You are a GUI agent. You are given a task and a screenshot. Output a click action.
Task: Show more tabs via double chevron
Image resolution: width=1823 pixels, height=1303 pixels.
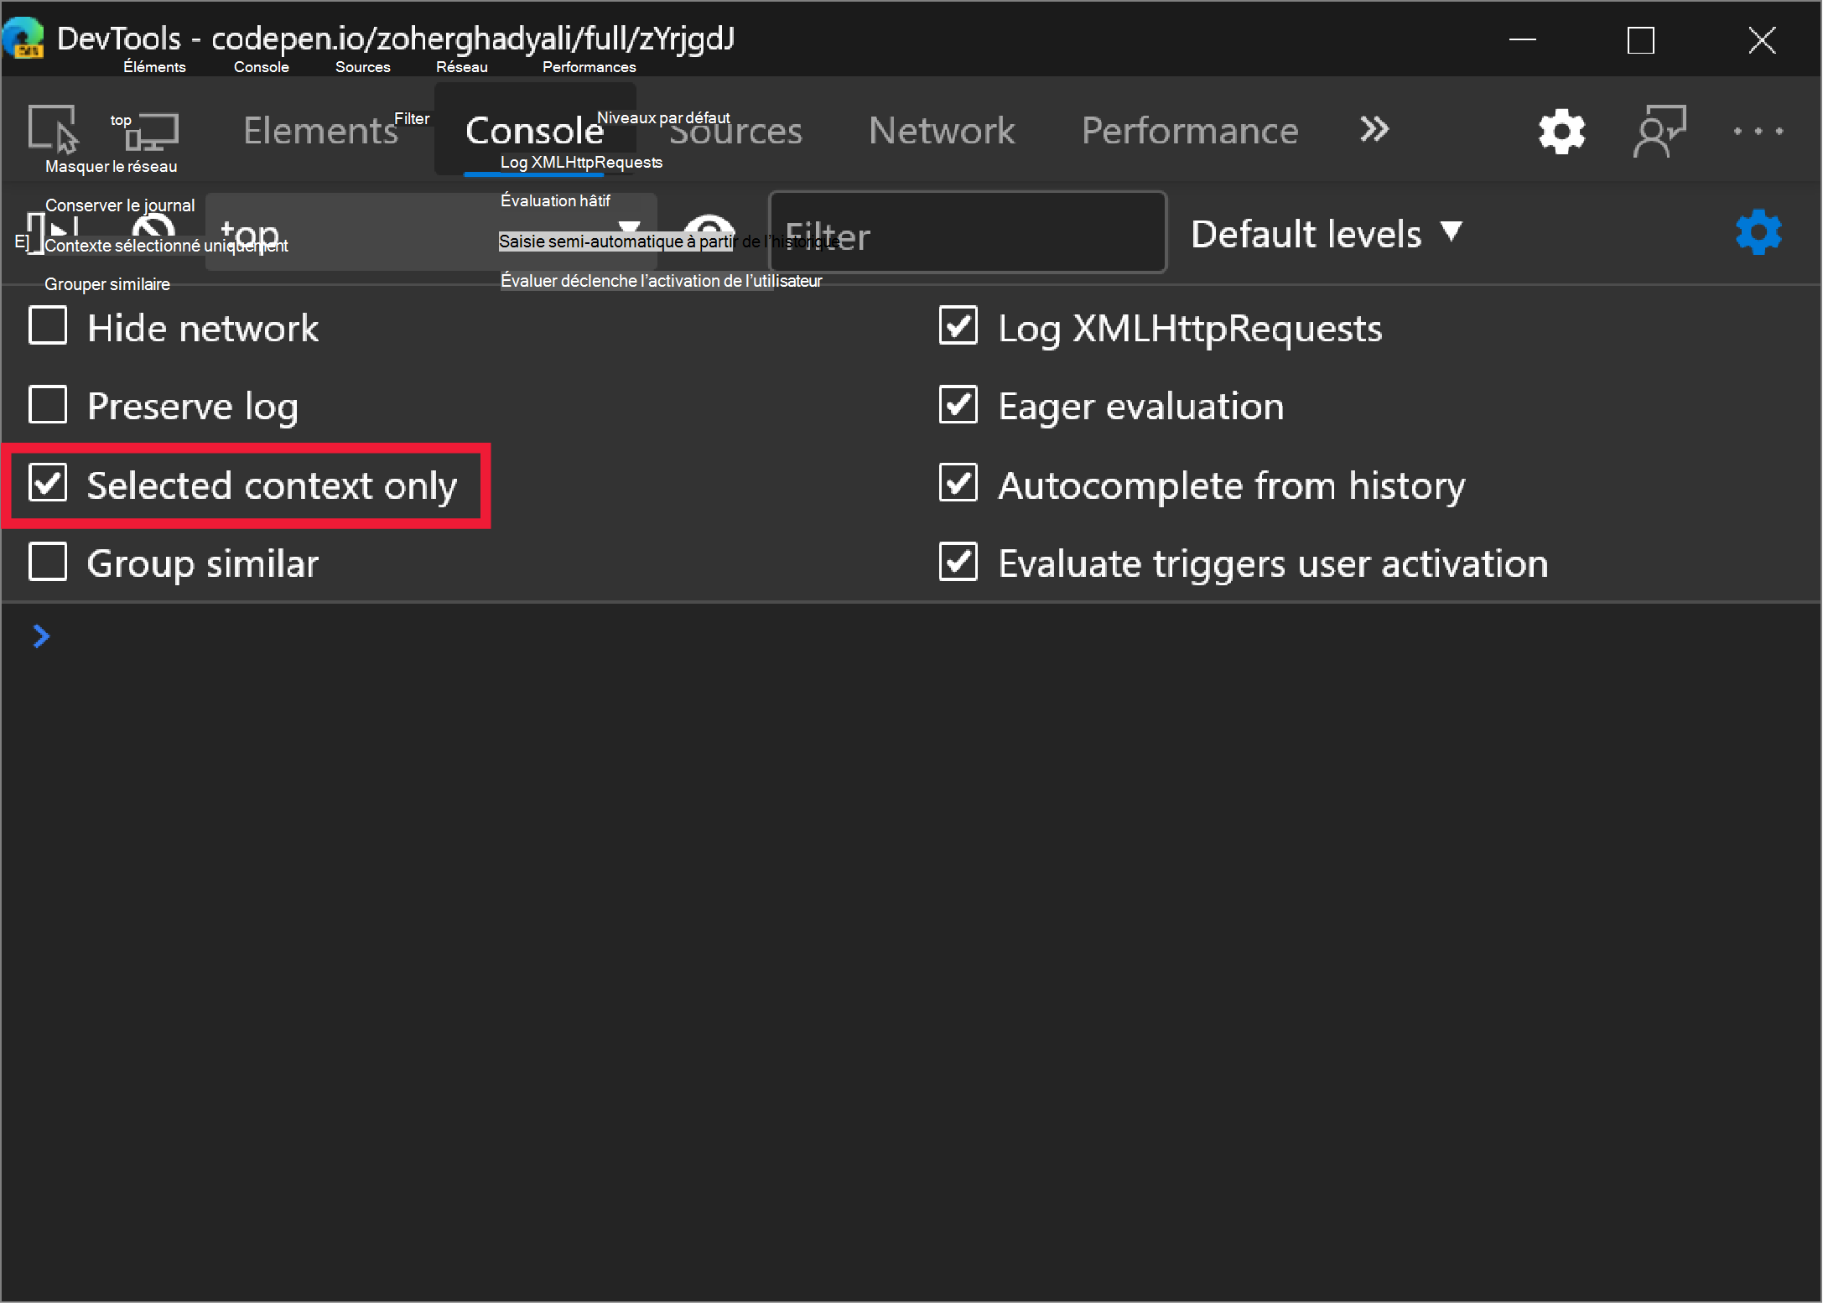pos(1374,130)
